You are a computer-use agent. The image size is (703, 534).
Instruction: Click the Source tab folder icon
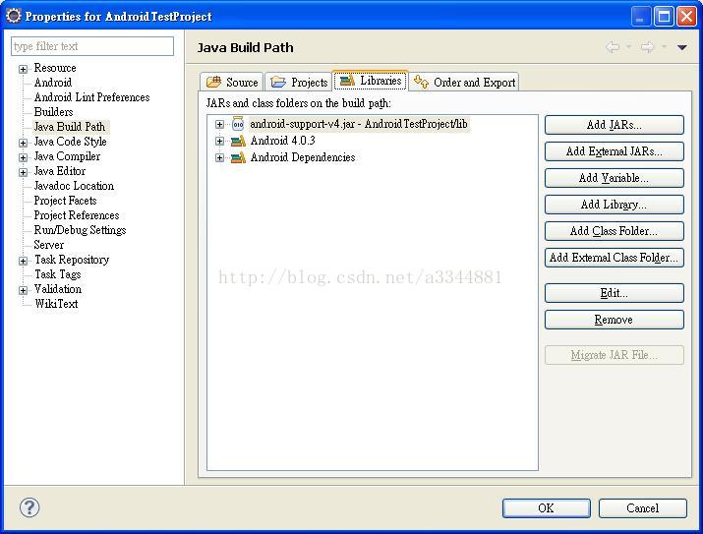coord(214,82)
